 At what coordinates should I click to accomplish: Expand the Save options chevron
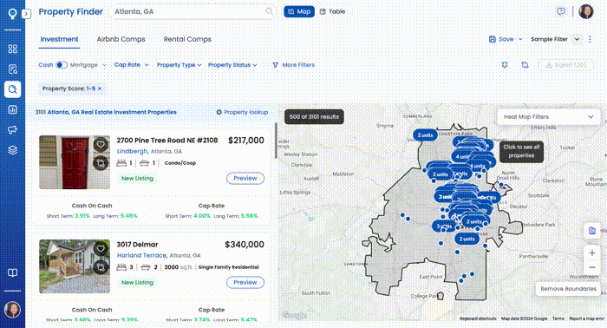520,39
